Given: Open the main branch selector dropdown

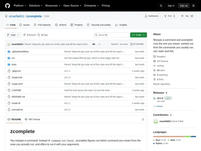Looking at the screenshot, I should [x=13, y=35].
